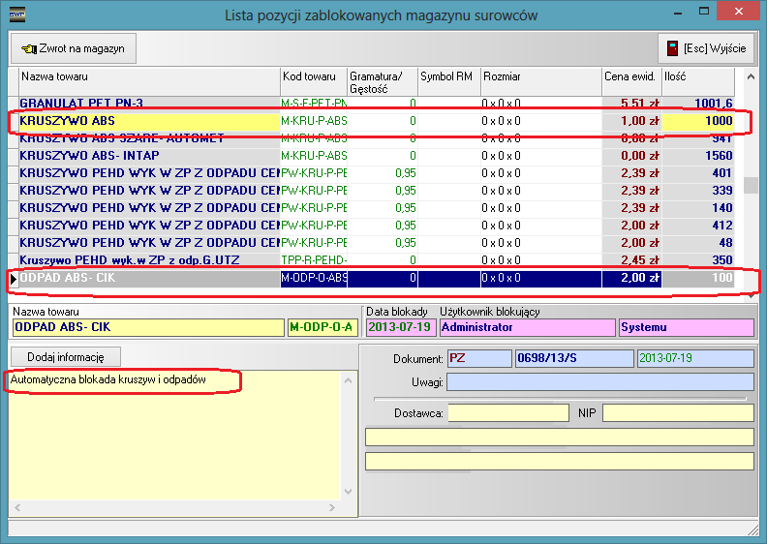Focus the Dostawca input field

(507, 413)
